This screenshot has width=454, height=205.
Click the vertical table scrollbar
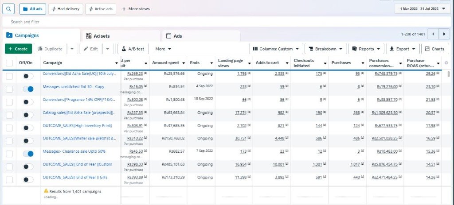pyautogui.click(x=449, y=74)
